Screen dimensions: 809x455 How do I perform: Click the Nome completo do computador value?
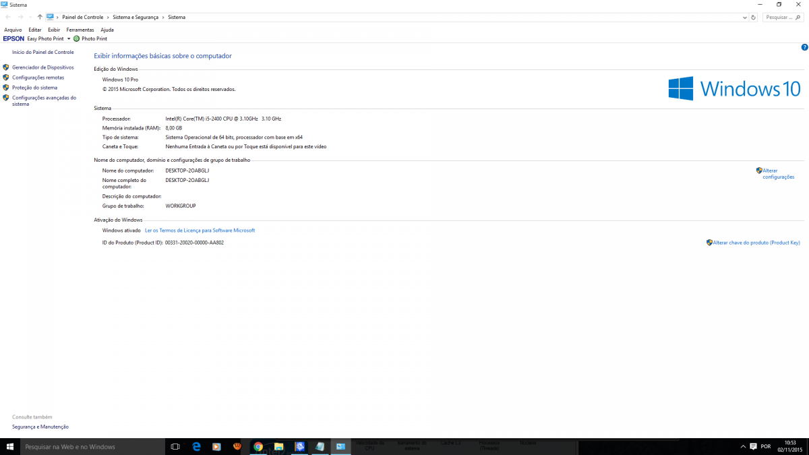pyautogui.click(x=187, y=181)
